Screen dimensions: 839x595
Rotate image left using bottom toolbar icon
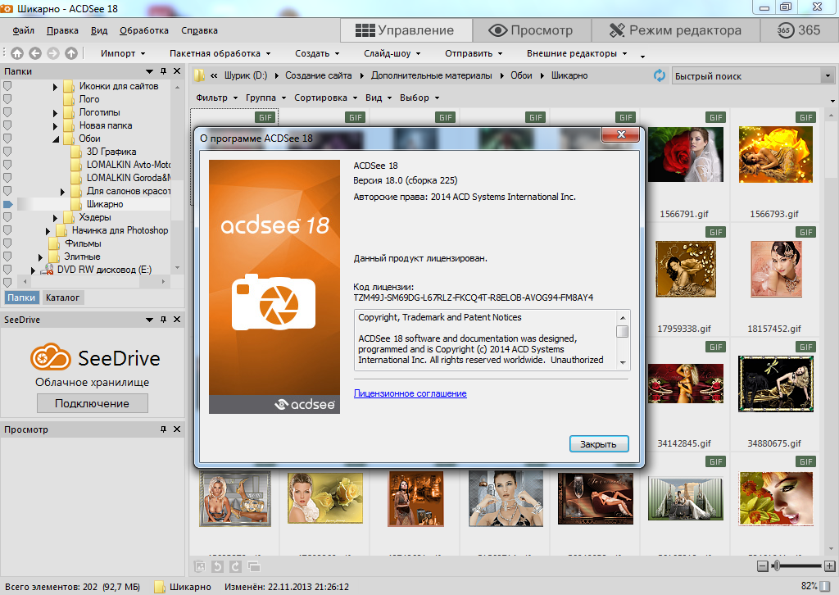pos(217,566)
